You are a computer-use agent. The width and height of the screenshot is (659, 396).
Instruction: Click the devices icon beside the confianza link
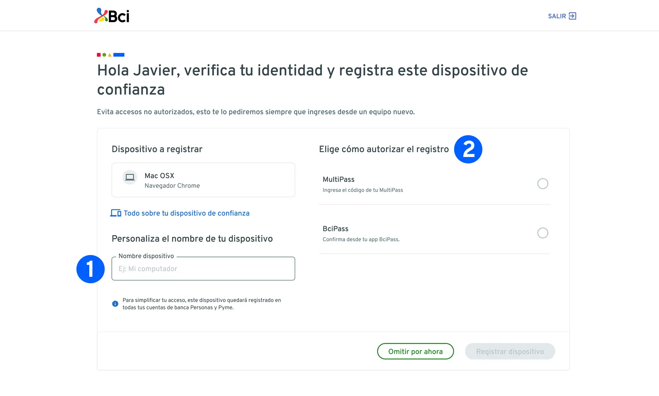[116, 213]
